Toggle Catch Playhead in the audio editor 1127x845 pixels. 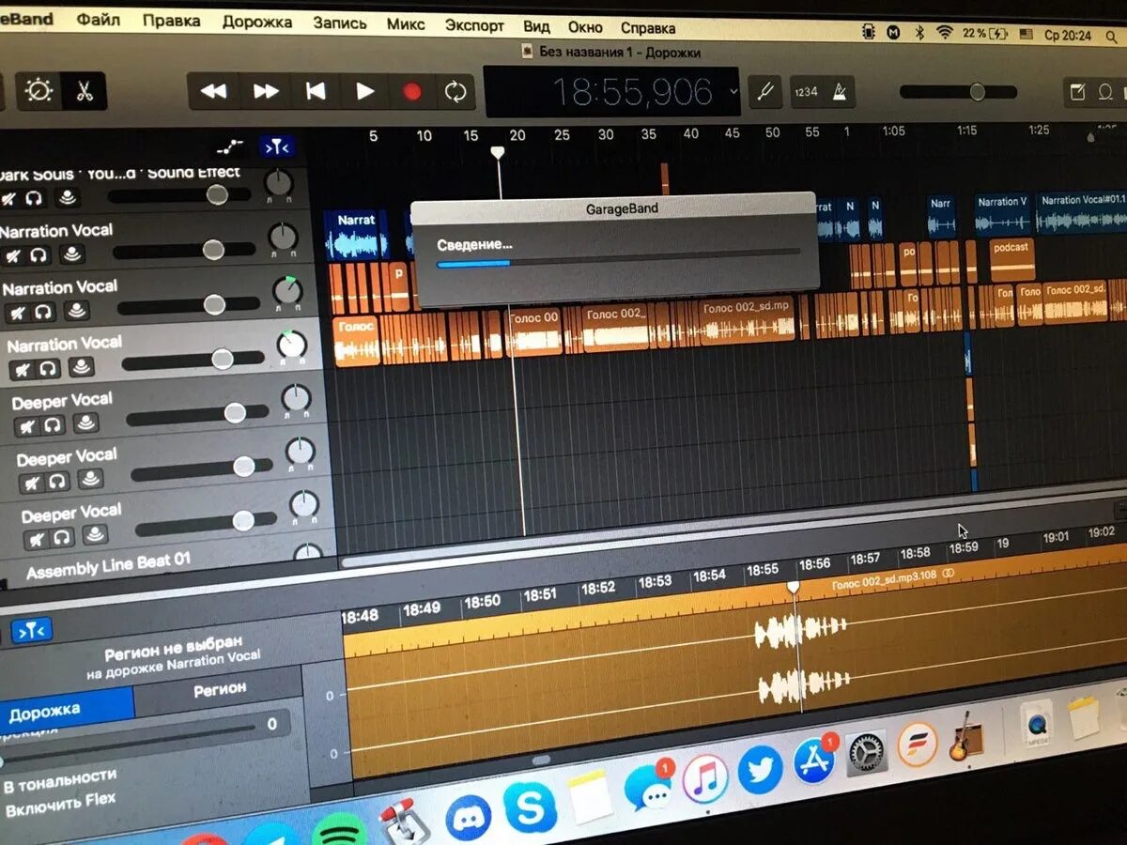coord(32,630)
